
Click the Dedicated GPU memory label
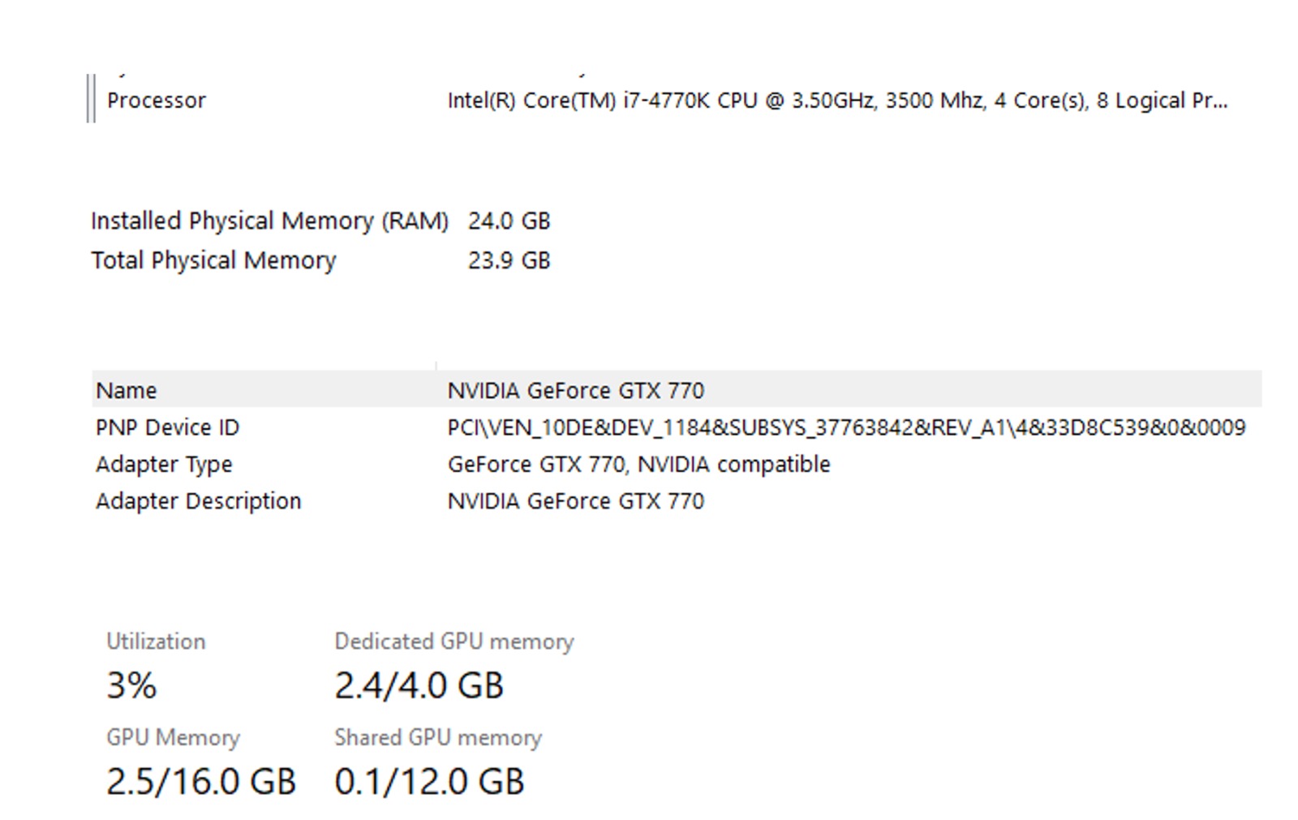(454, 642)
